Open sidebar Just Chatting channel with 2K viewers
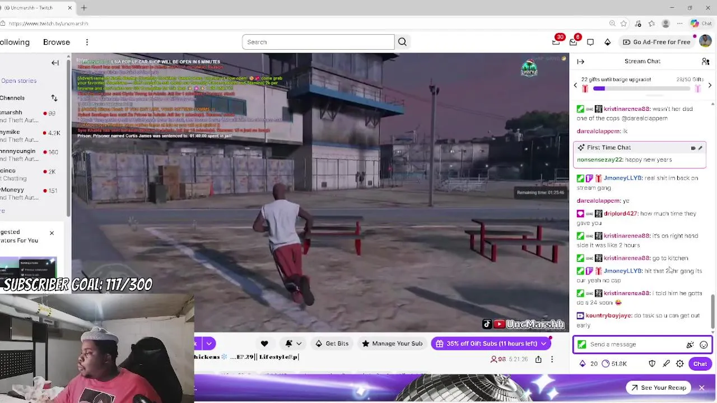This screenshot has width=717, height=403. point(31,175)
